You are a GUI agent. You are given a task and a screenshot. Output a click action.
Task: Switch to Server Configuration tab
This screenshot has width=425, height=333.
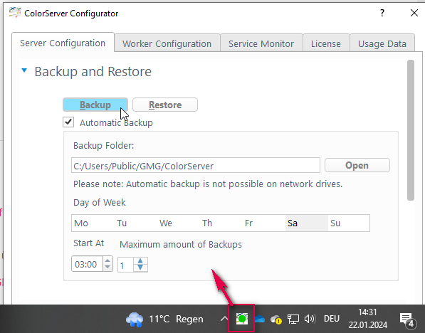click(63, 43)
